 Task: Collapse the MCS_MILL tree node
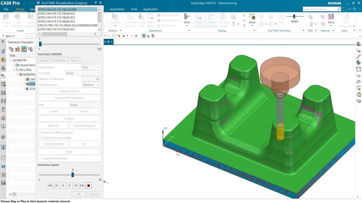14,70
